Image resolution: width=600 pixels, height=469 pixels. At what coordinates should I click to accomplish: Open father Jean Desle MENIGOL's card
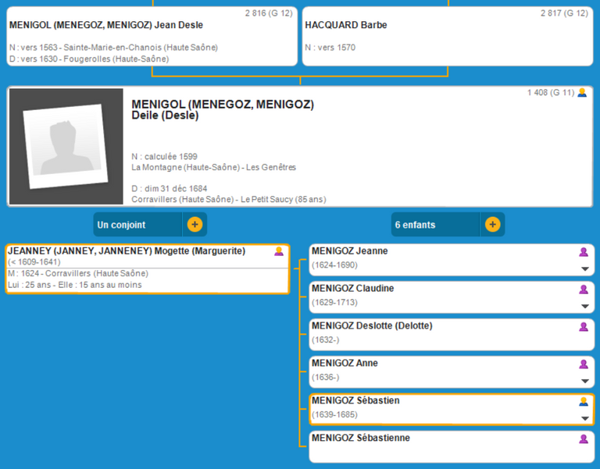pyautogui.click(x=152, y=36)
